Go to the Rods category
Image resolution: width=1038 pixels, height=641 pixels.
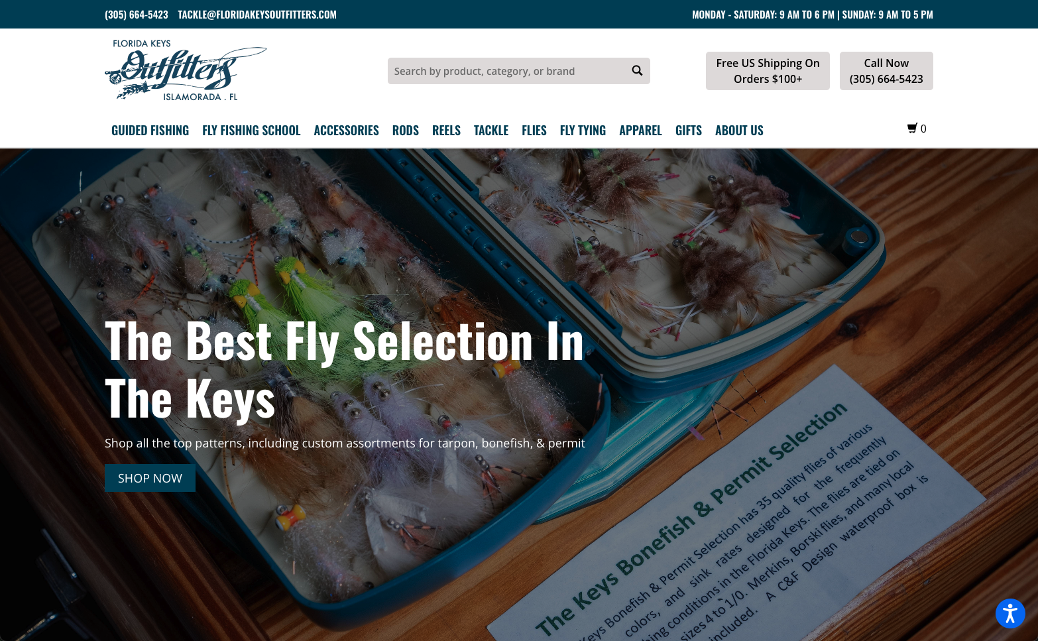pyautogui.click(x=405, y=131)
